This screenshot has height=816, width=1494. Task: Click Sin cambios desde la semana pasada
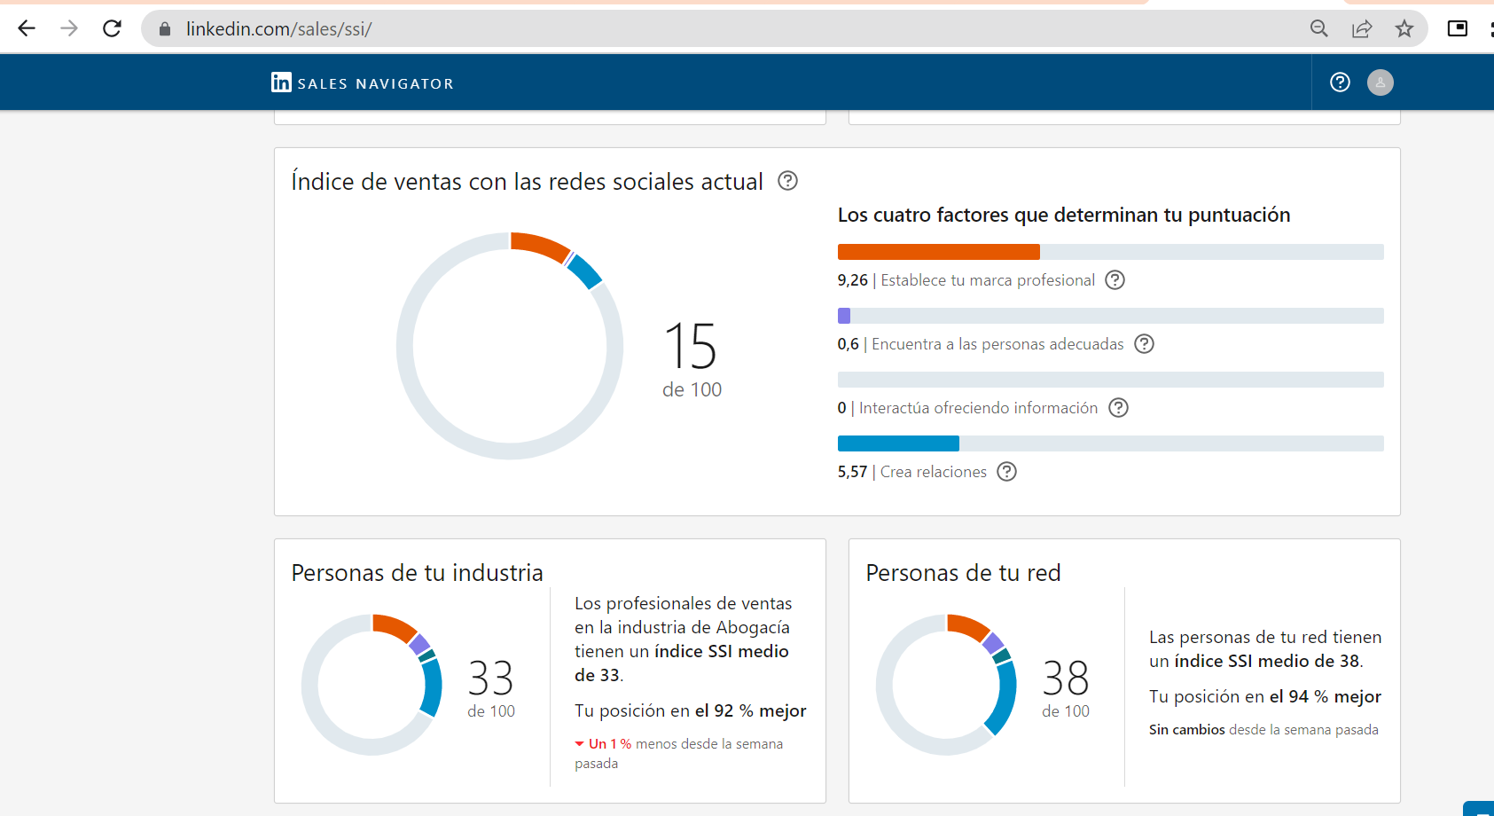pyautogui.click(x=1263, y=729)
